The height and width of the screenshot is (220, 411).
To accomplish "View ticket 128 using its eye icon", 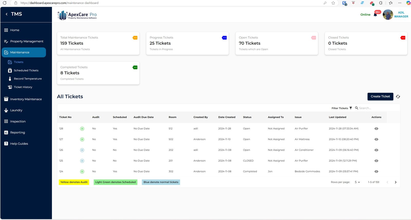I will pos(376,129).
